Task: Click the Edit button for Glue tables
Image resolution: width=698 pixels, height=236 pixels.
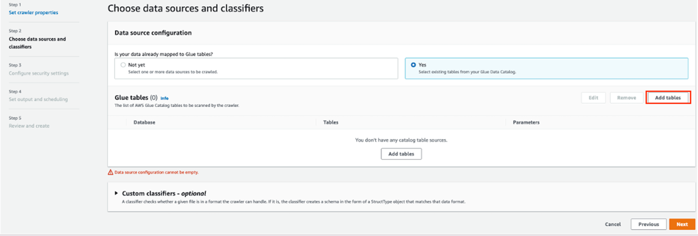Action: [x=593, y=98]
